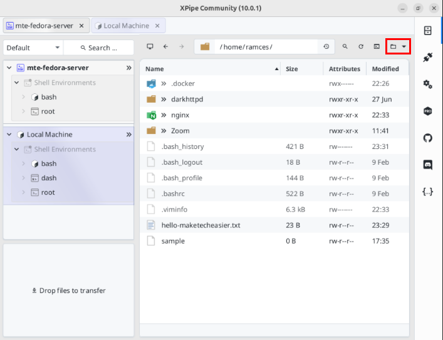
Task: Expand root under Local Machine
Action: pos(23,192)
